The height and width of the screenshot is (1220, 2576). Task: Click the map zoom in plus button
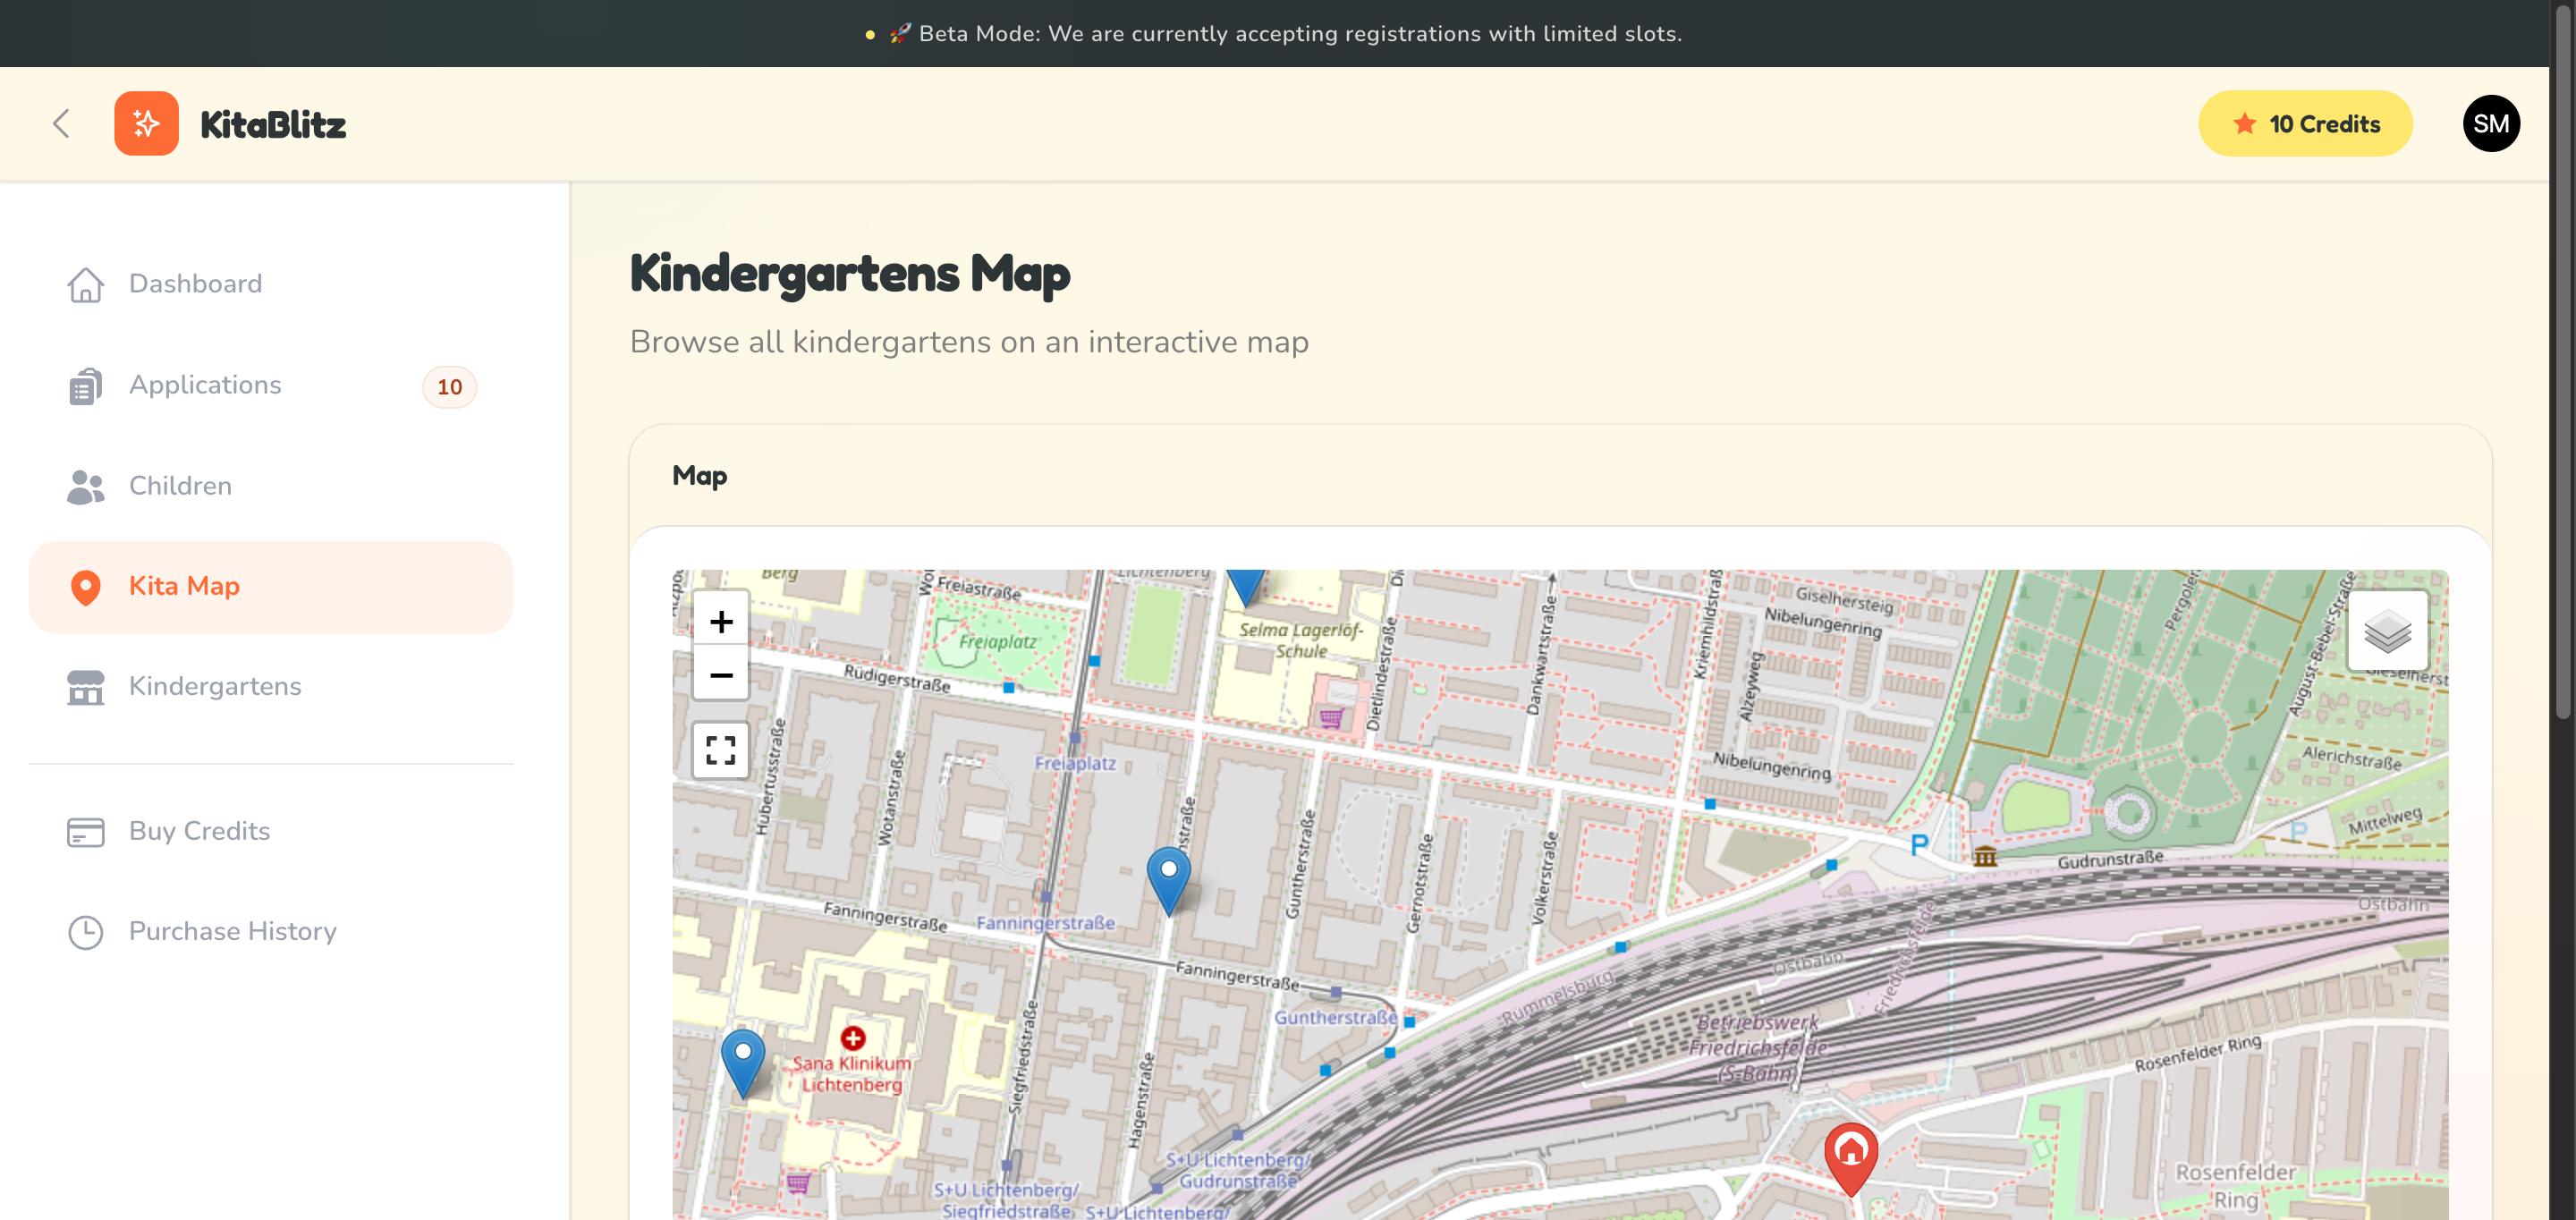click(720, 622)
